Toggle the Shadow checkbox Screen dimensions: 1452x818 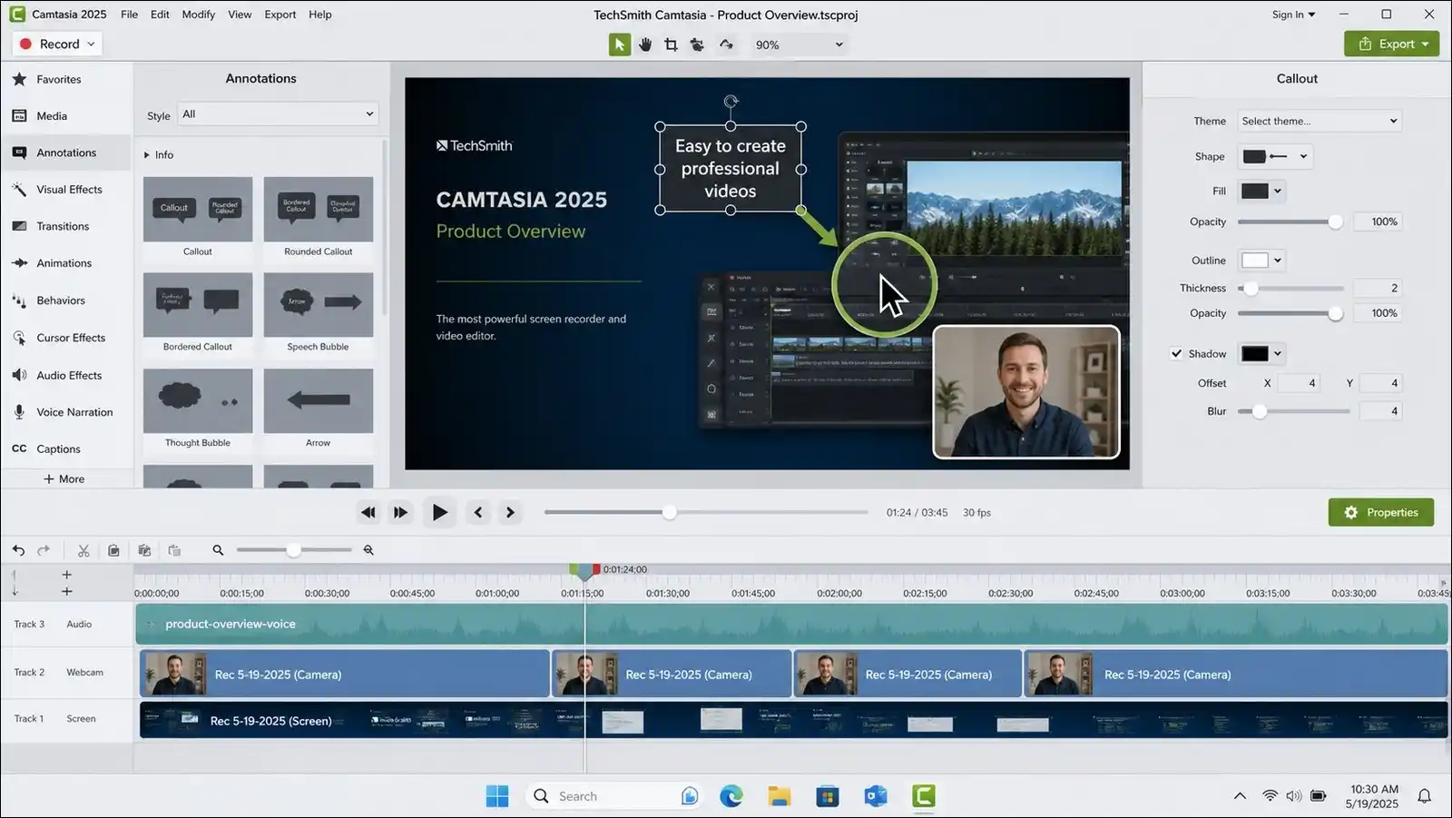[1176, 354]
